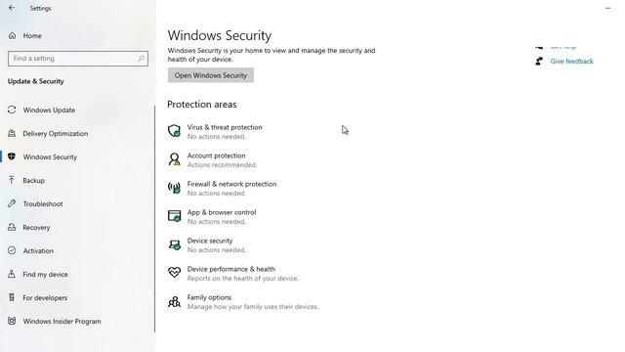The width and height of the screenshot is (625, 352).
Task: Click the Backup upload arrow icon
Action: (x=12, y=180)
